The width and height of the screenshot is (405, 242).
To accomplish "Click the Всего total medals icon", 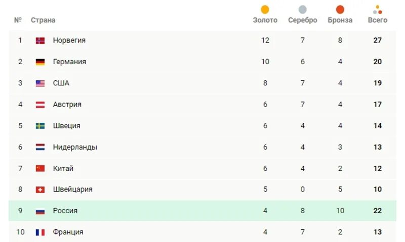I will (377, 10).
